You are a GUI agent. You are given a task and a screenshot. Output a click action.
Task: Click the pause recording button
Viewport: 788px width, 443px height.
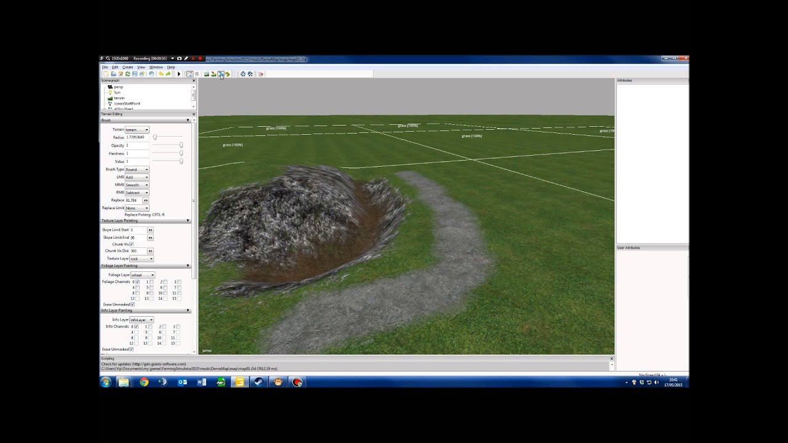tap(193, 58)
